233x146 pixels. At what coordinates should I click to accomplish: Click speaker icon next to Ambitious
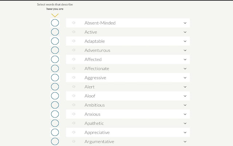click(74, 105)
